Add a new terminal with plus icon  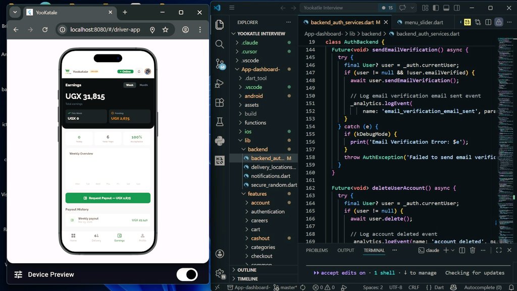click(446, 251)
